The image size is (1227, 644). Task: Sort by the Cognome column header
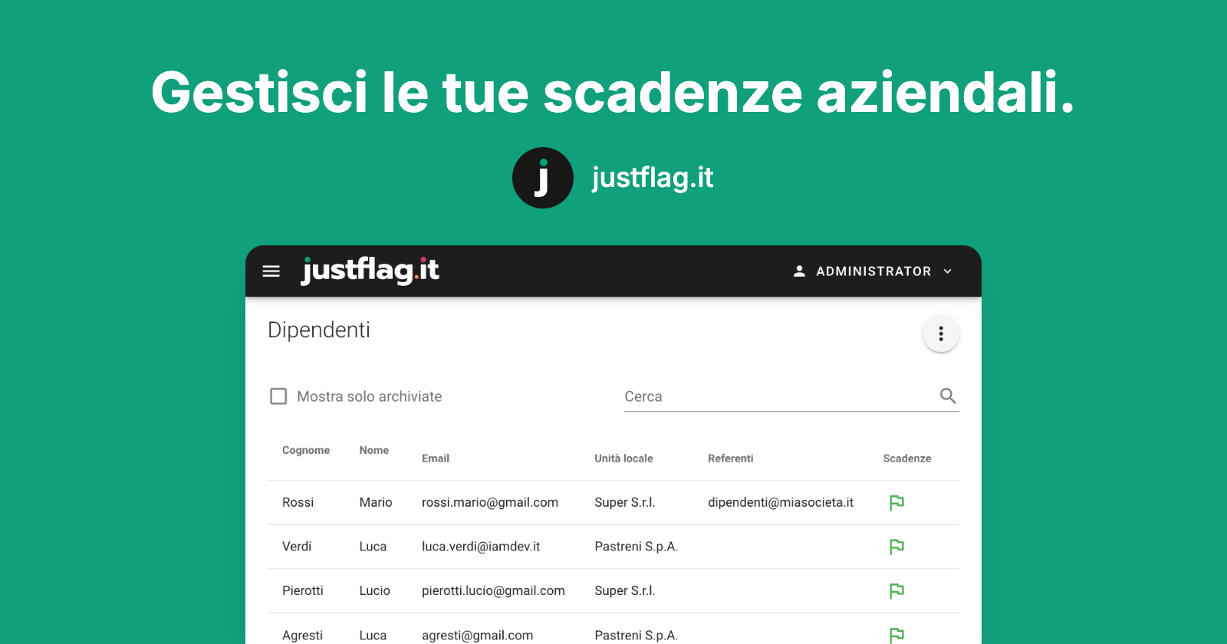pyautogui.click(x=306, y=450)
